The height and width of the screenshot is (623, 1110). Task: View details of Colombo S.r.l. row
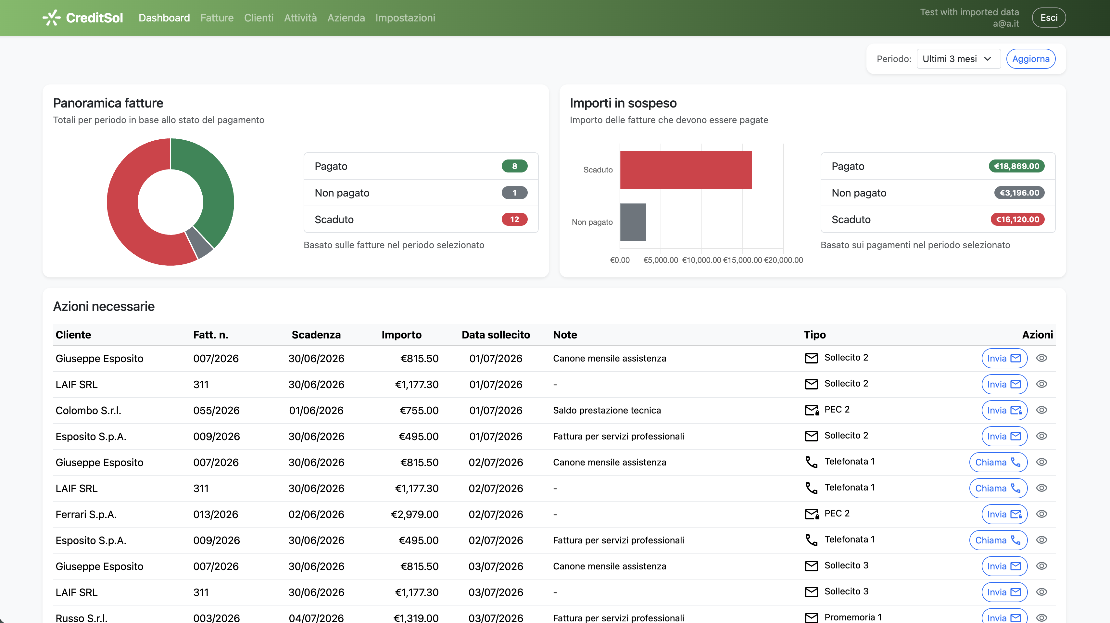1041,410
